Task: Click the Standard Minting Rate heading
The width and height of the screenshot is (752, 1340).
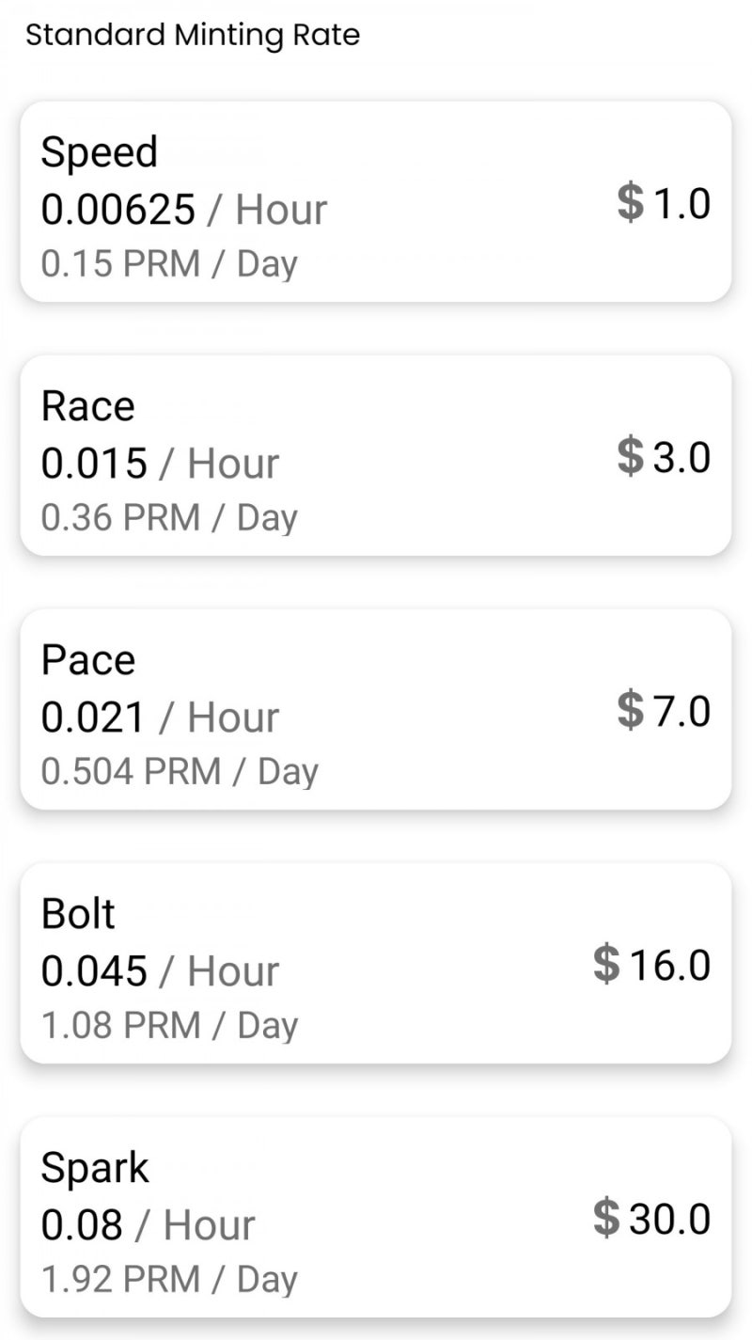Action: click(x=192, y=36)
